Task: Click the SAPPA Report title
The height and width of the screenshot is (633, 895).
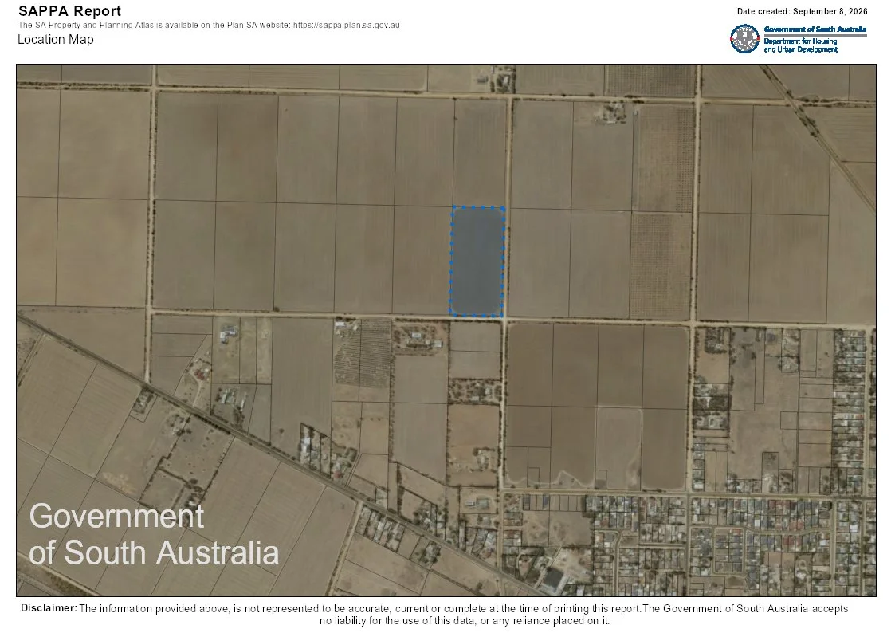Action: pyautogui.click(x=69, y=11)
